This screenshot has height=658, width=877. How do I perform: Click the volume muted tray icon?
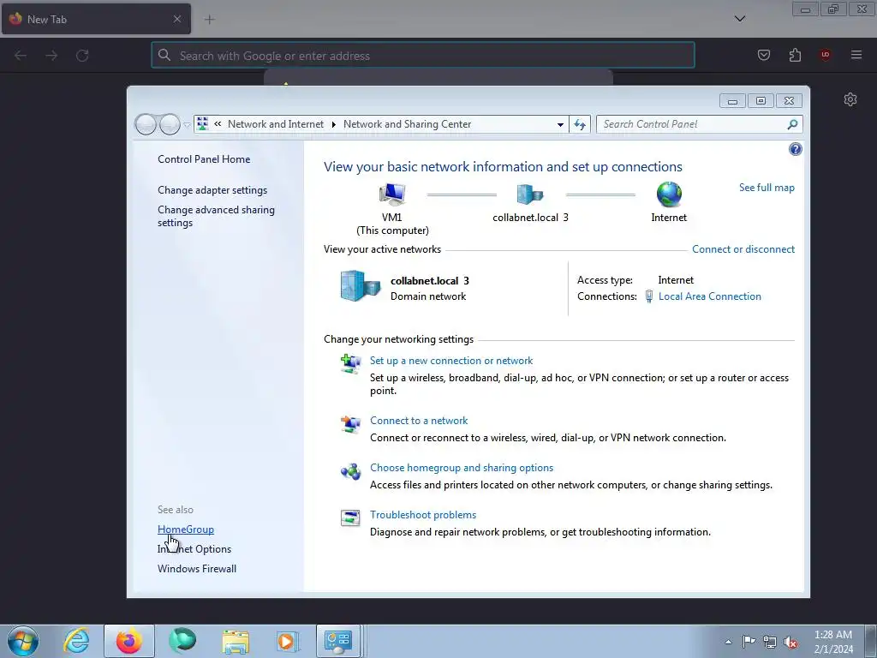[x=790, y=642]
